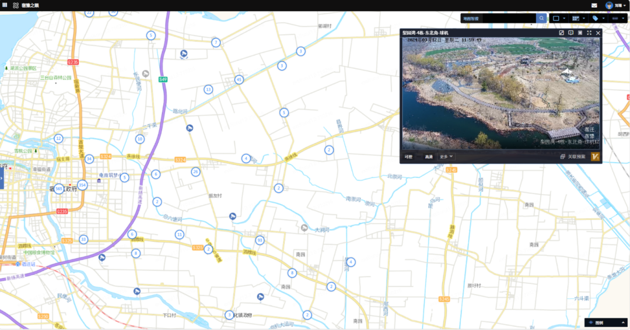Viewport: 630px width, 330px height.
Task: Open the app grid menu icon
Action: pos(5,5)
